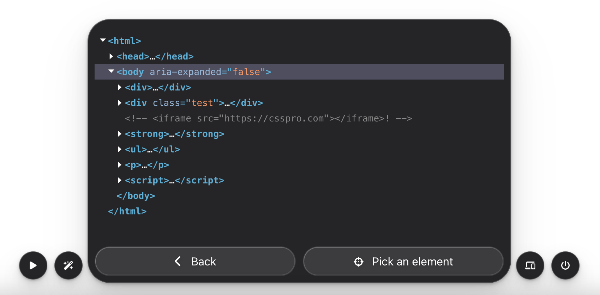This screenshot has height=295, width=600.
Task: Collapse the body element
Action: [x=111, y=71]
